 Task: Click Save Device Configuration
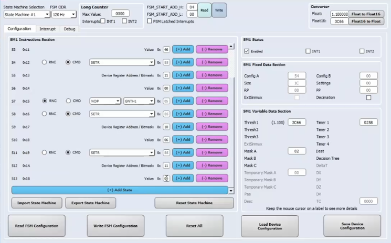click(x=352, y=226)
